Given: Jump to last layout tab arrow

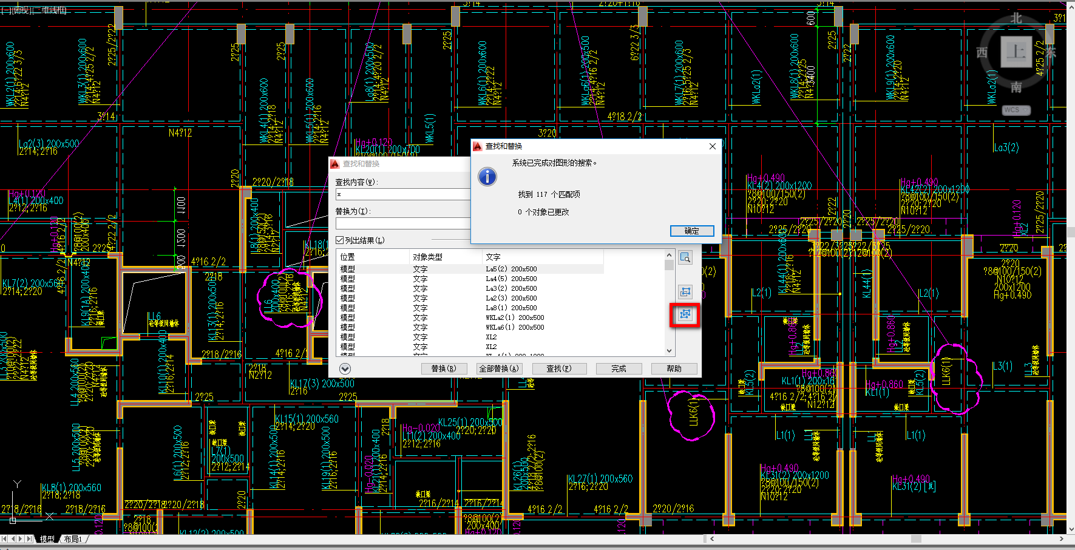Looking at the screenshot, I should (x=30, y=538).
